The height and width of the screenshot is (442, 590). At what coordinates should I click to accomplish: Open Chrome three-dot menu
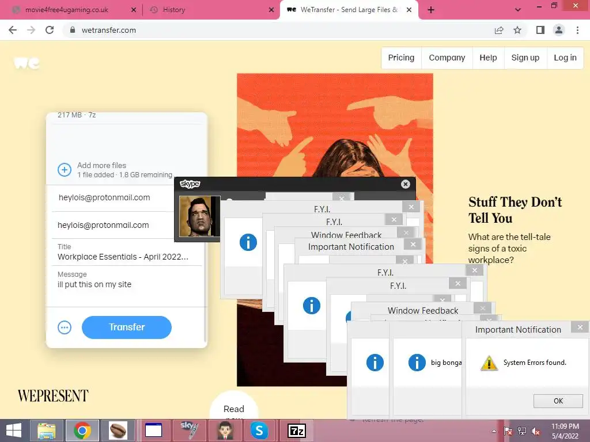tap(577, 30)
